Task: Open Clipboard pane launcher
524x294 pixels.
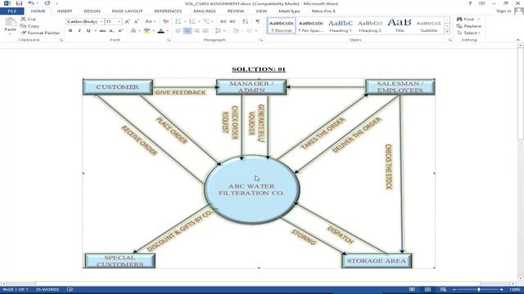Action: 61,40
